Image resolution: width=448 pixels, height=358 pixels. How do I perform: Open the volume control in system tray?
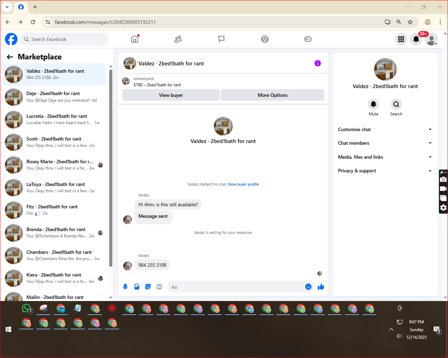click(x=399, y=336)
